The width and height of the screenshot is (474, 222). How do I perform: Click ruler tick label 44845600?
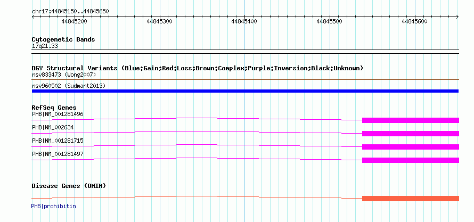[x=415, y=21]
